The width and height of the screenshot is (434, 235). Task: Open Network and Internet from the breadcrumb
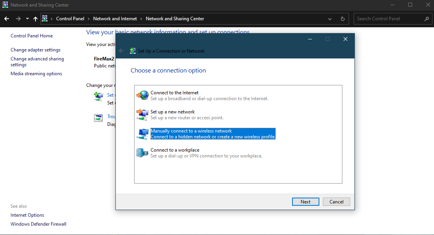click(x=115, y=19)
